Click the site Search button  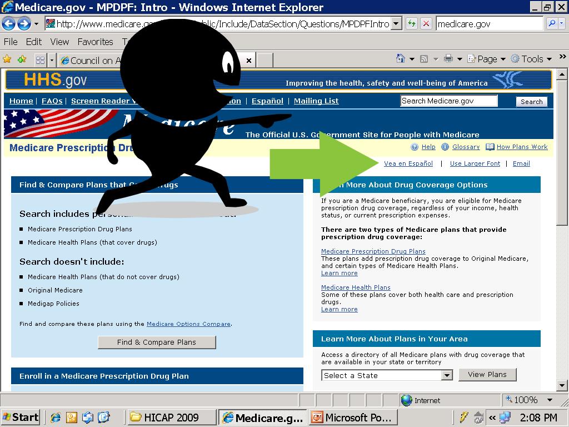pyautogui.click(x=531, y=102)
